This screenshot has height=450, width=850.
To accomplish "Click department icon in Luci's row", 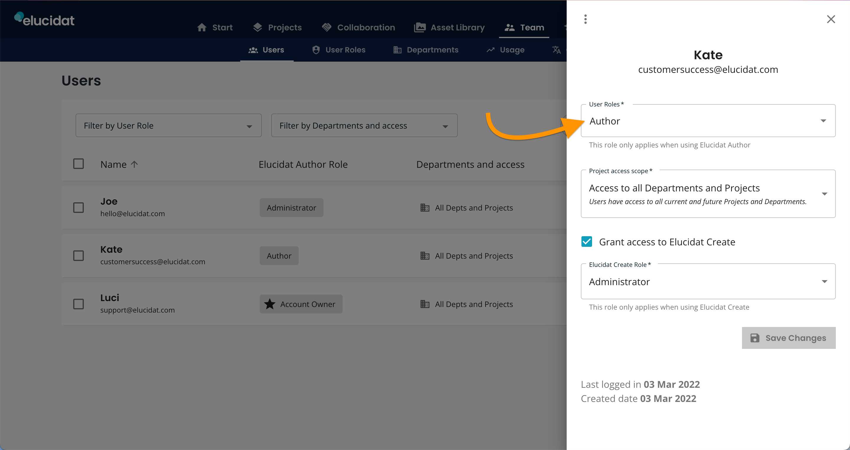I will coord(425,304).
